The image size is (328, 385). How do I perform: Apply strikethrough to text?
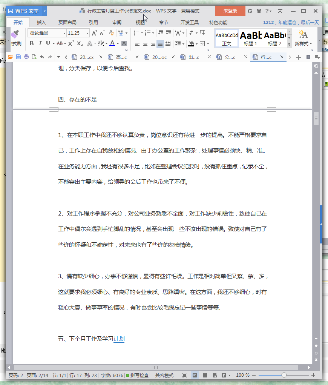60,43
